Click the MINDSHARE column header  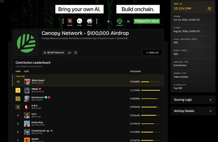click(x=136, y=71)
